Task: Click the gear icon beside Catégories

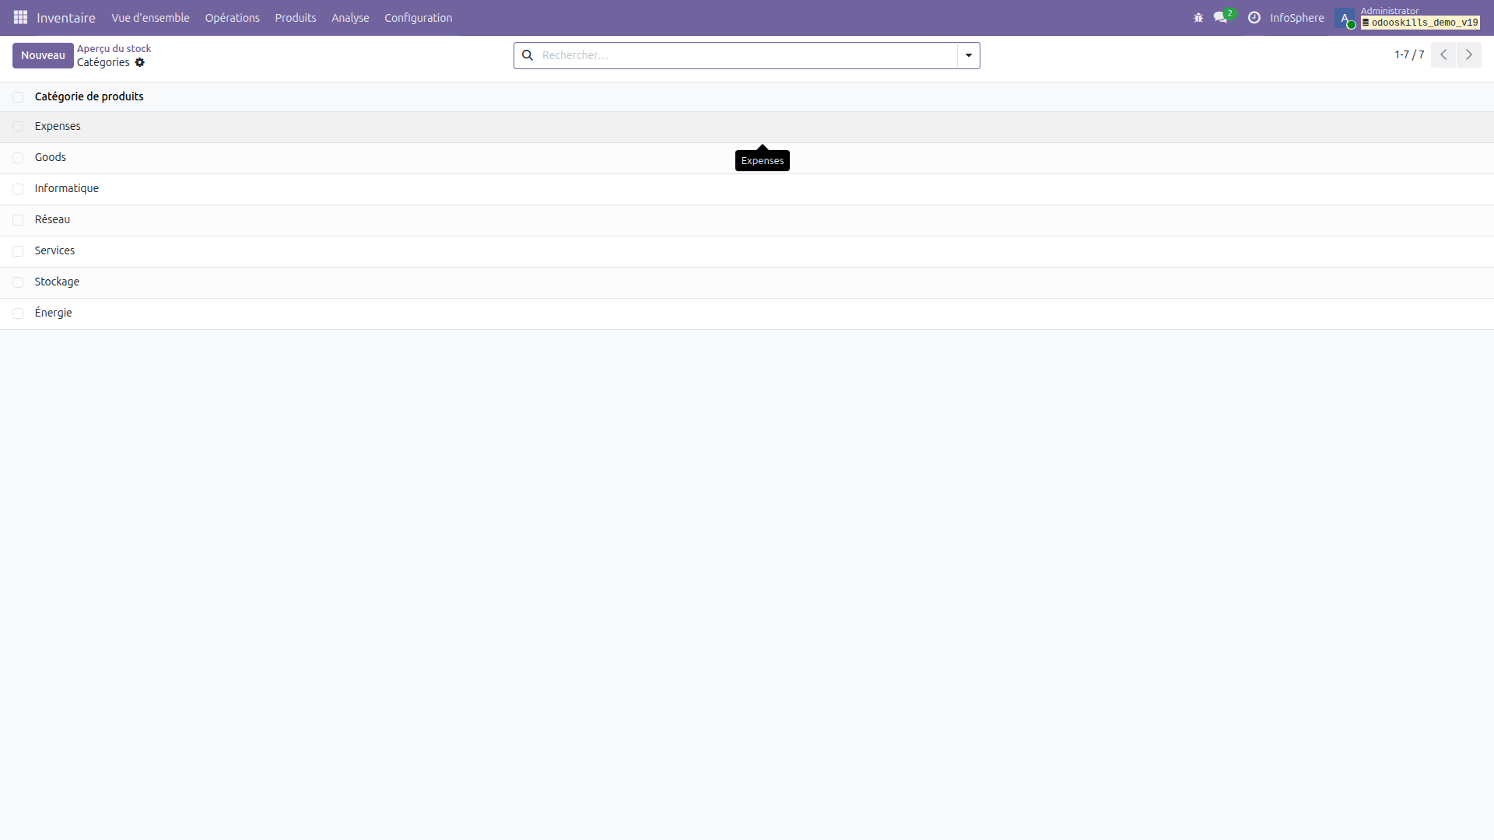Action: pyautogui.click(x=141, y=63)
